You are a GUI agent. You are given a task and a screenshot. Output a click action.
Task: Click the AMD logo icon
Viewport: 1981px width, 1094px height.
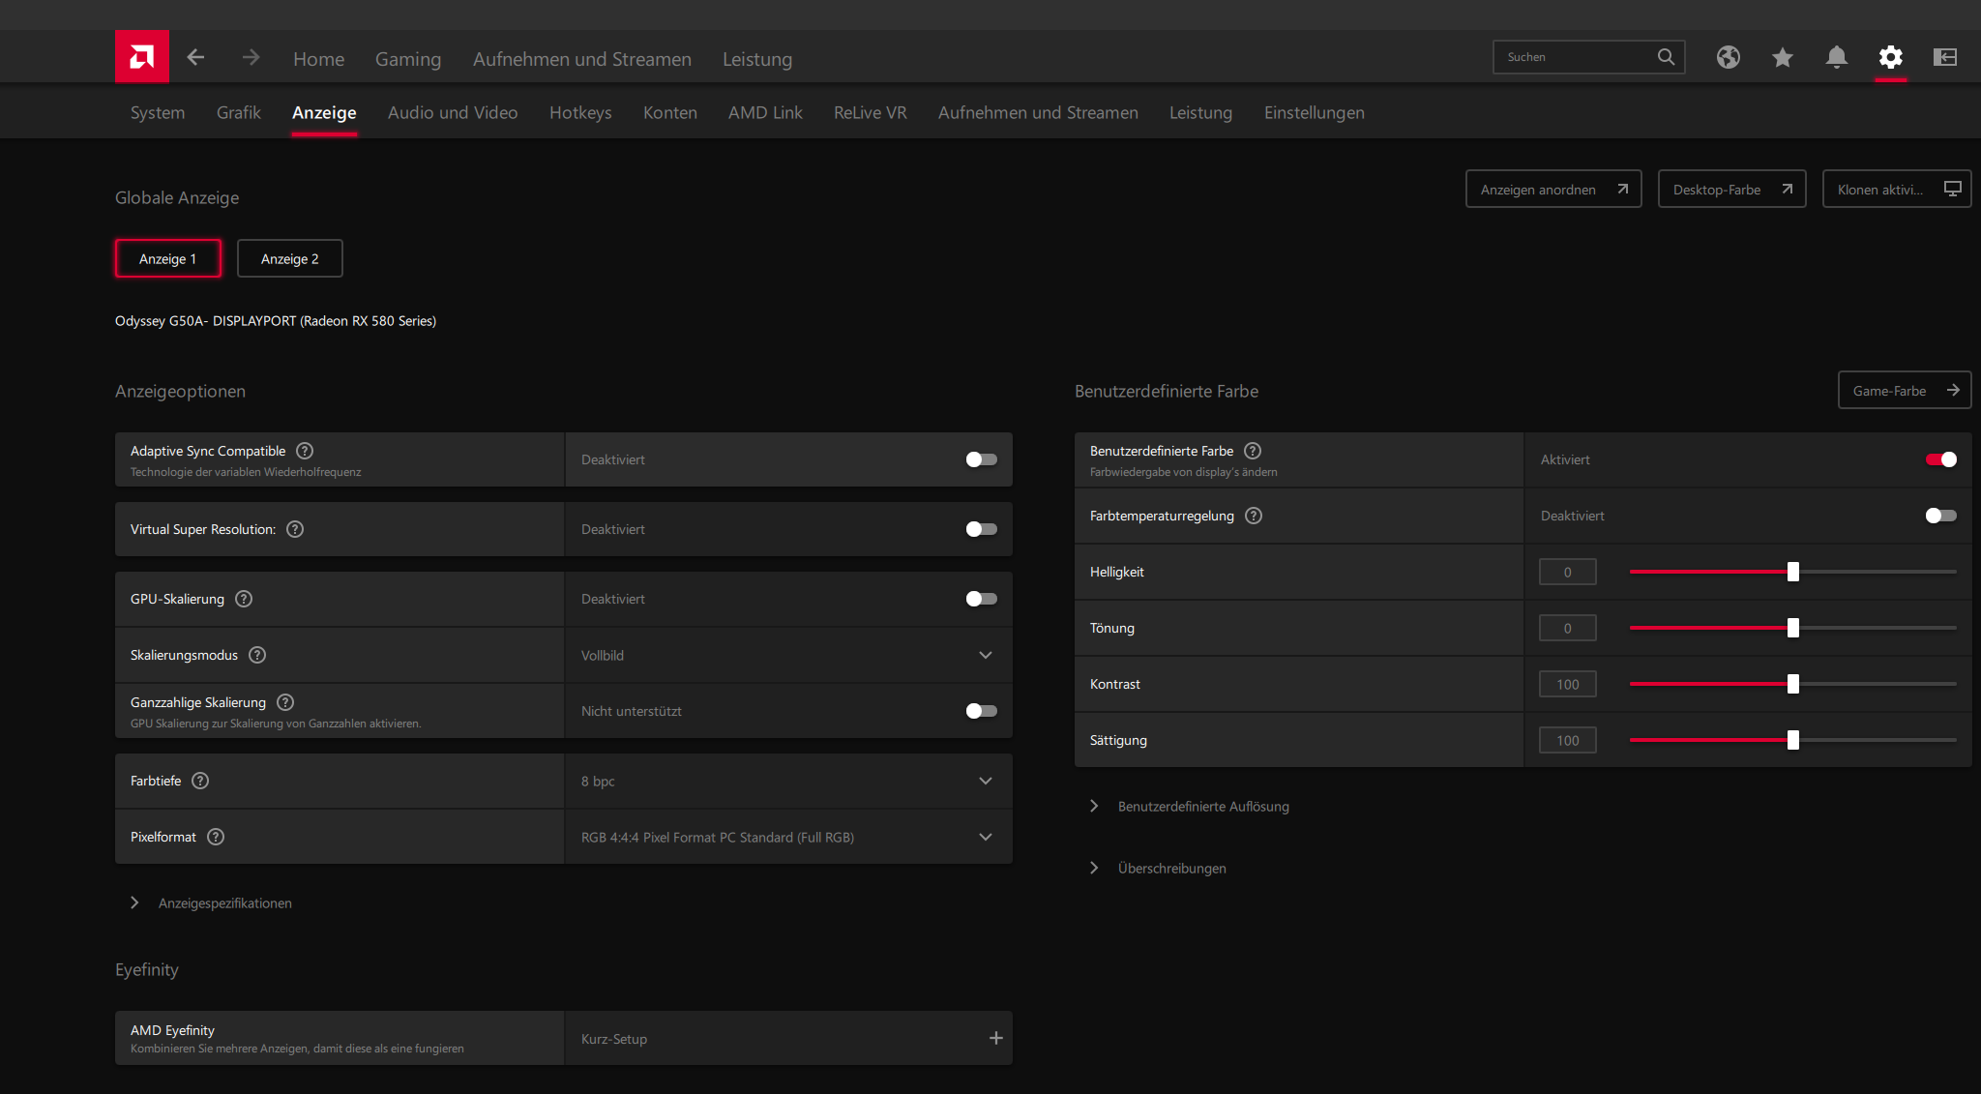point(142,57)
